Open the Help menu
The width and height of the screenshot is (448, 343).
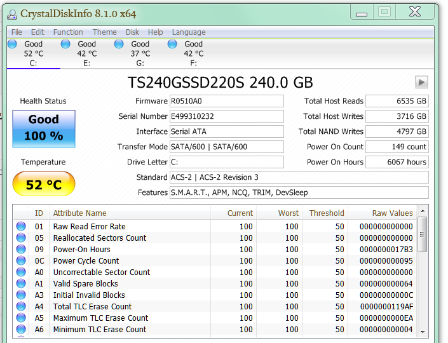[155, 32]
